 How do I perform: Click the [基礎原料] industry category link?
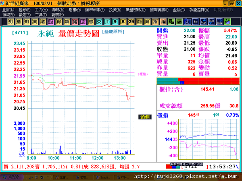113,32
